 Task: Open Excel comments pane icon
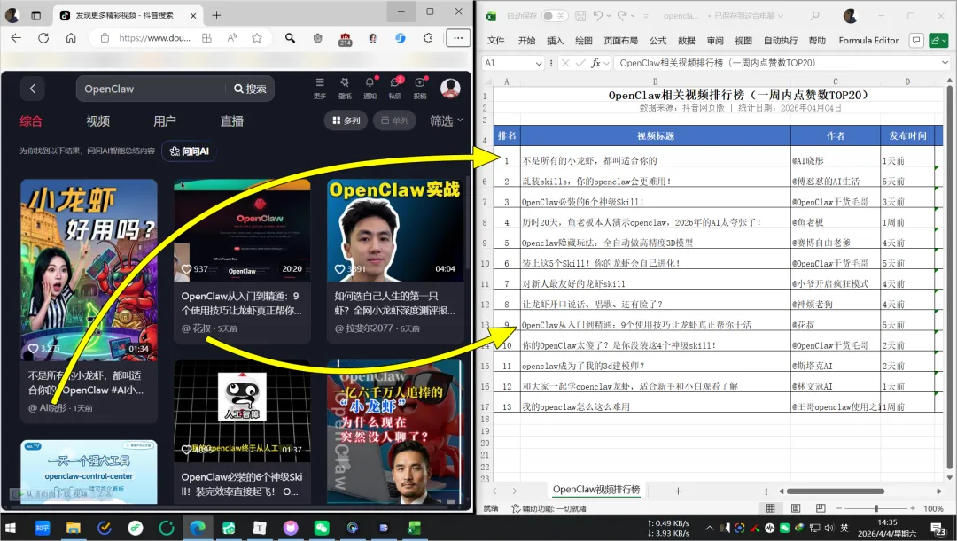pyautogui.click(x=916, y=40)
